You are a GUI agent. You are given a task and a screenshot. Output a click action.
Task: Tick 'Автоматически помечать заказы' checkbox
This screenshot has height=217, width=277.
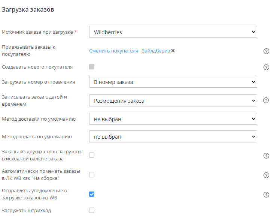point(92,175)
